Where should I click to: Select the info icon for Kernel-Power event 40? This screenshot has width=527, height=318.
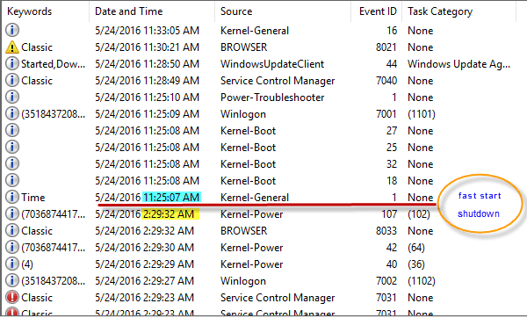tap(12, 264)
